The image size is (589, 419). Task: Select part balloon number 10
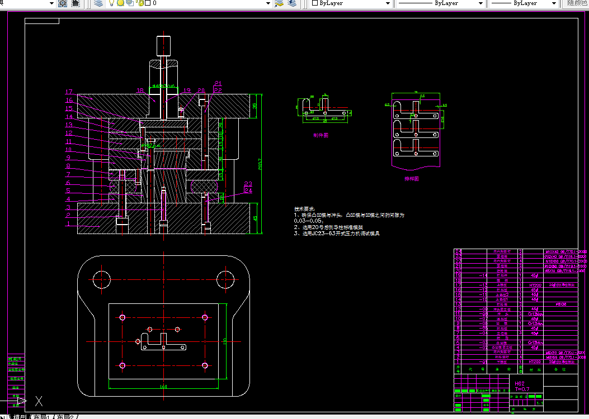pyautogui.click(x=68, y=150)
